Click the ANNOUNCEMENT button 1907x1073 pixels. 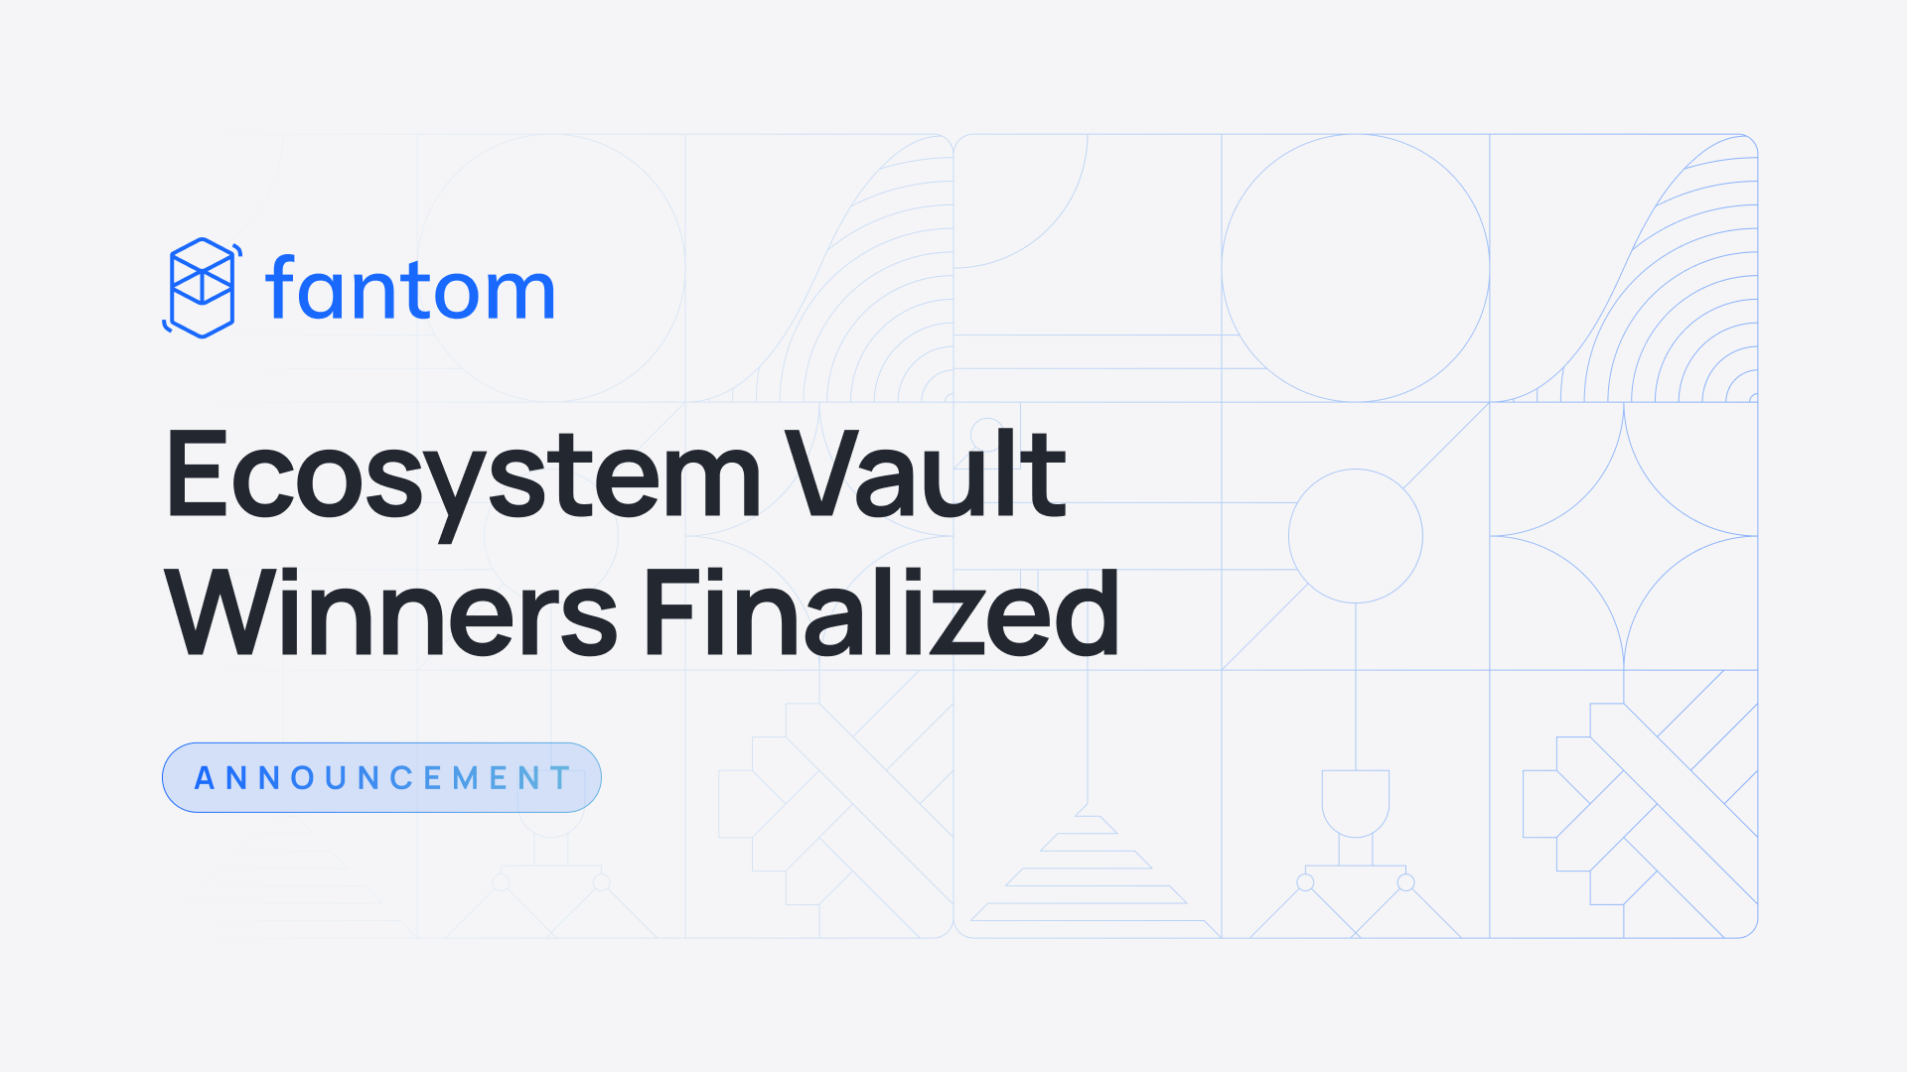coord(378,778)
